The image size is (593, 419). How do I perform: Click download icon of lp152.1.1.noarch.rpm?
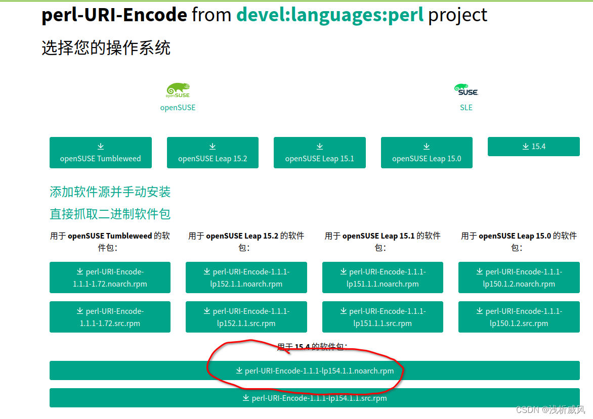(207, 271)
